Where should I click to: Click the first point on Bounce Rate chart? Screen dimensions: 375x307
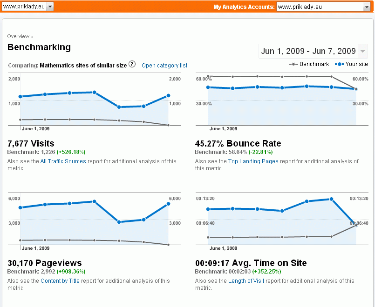pyautogui.click(x=208, y=87)
